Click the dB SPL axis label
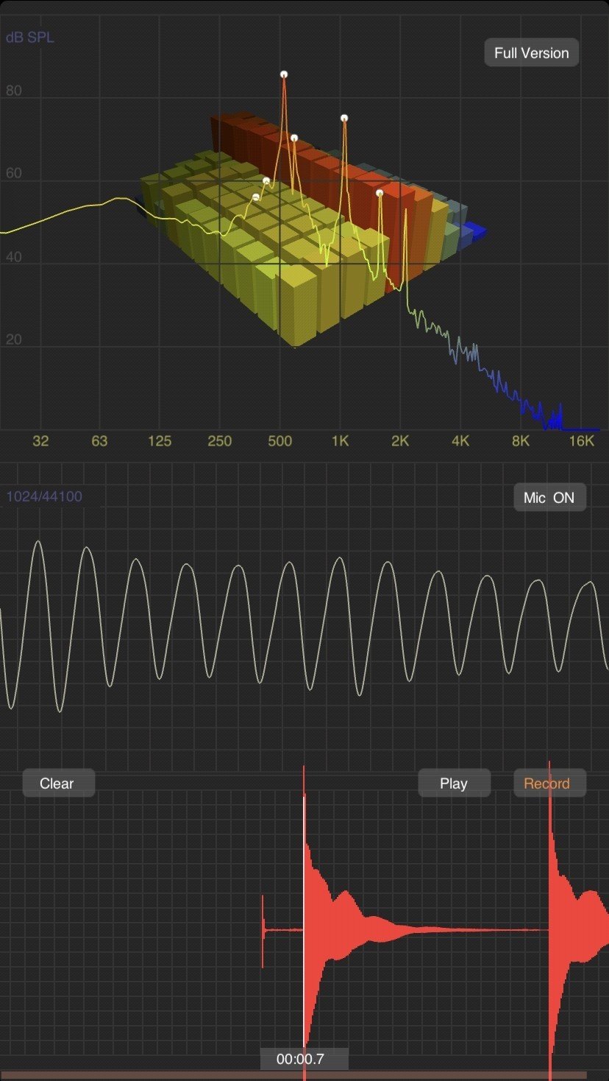This screenshot has width=609, height=1081. pyautogui.click(x=30, y=38)
